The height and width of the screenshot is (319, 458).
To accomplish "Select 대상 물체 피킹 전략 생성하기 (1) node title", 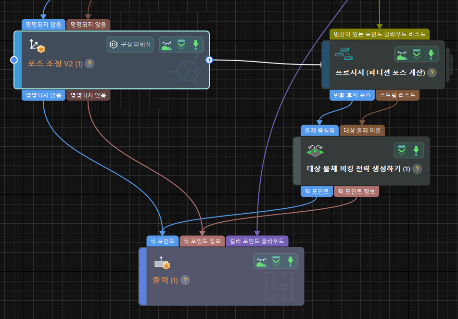I will [359, 168].
